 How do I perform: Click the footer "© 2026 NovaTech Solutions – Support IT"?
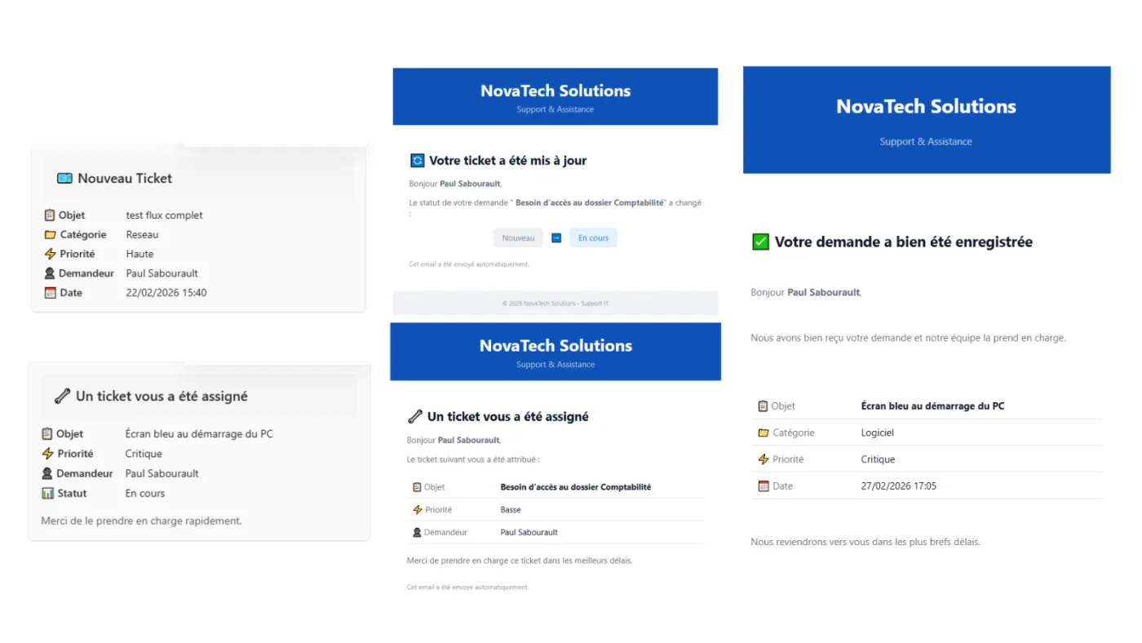(x=556, y=304)
